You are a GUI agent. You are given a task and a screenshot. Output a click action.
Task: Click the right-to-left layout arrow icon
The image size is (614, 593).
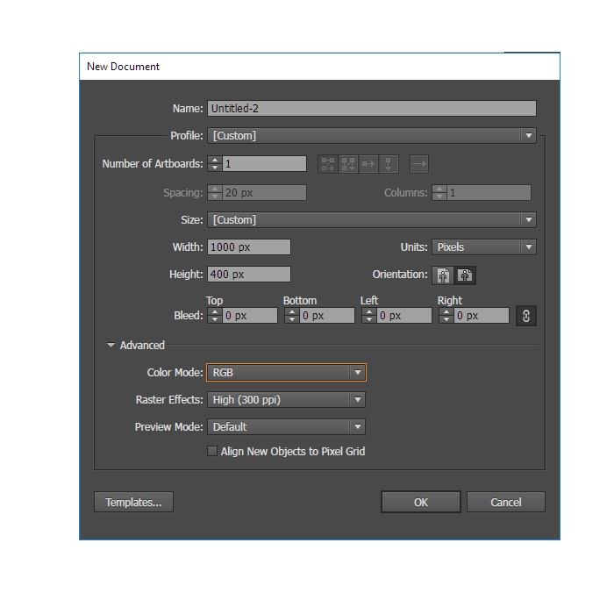pos(418,163)
